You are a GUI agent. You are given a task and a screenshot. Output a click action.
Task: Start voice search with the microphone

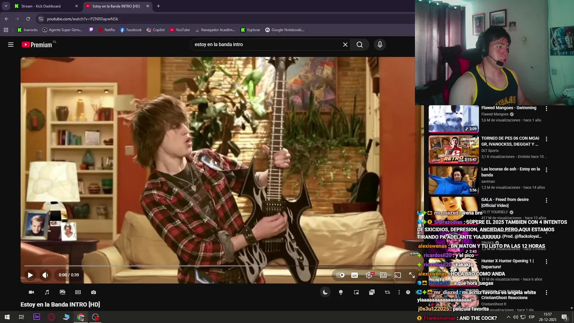[x=380, y=44]
